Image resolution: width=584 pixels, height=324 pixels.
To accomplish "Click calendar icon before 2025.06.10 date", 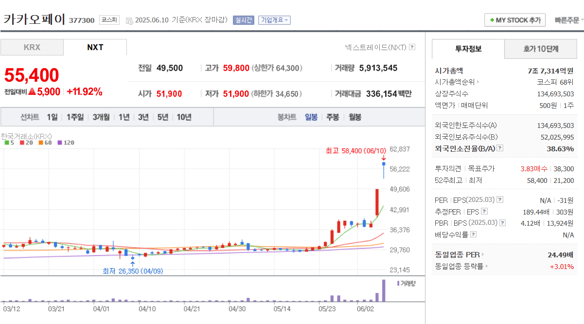I will coord(129,20).
